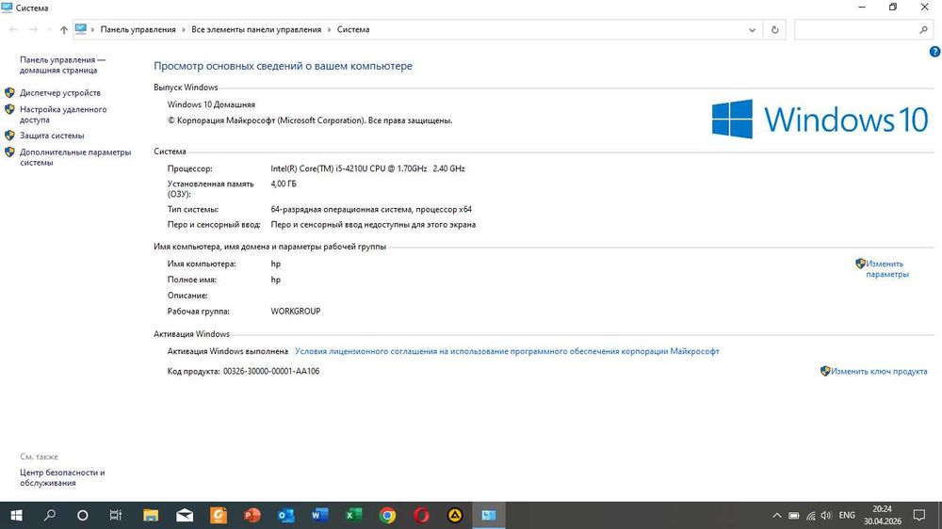This screenshot has height=529, width=942.
Task: Open Диспетчер устройств link
Action: coord(60,93)
